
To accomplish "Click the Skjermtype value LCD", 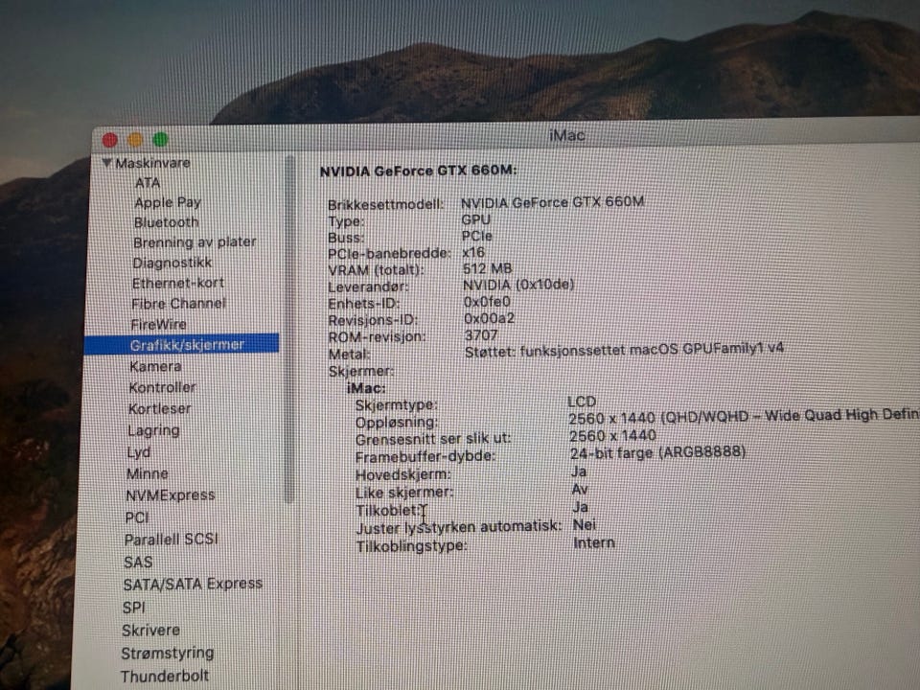I will point(582,402).
